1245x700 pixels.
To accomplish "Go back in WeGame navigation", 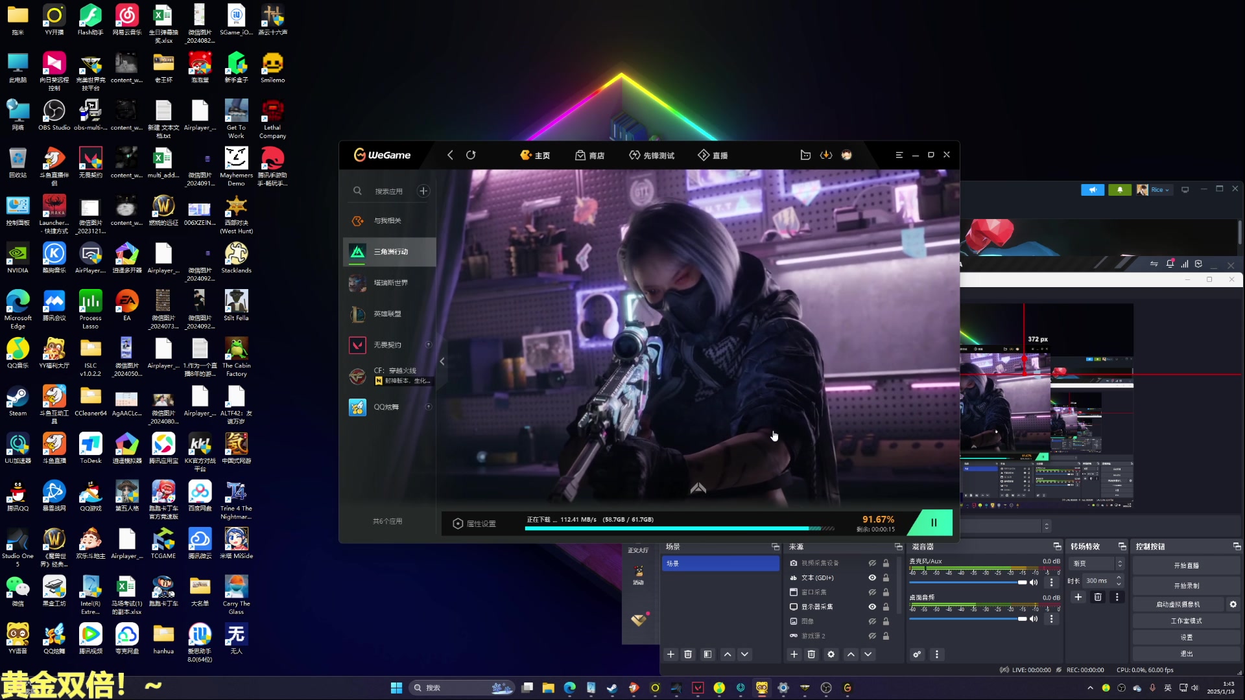I will pos(450,155).
